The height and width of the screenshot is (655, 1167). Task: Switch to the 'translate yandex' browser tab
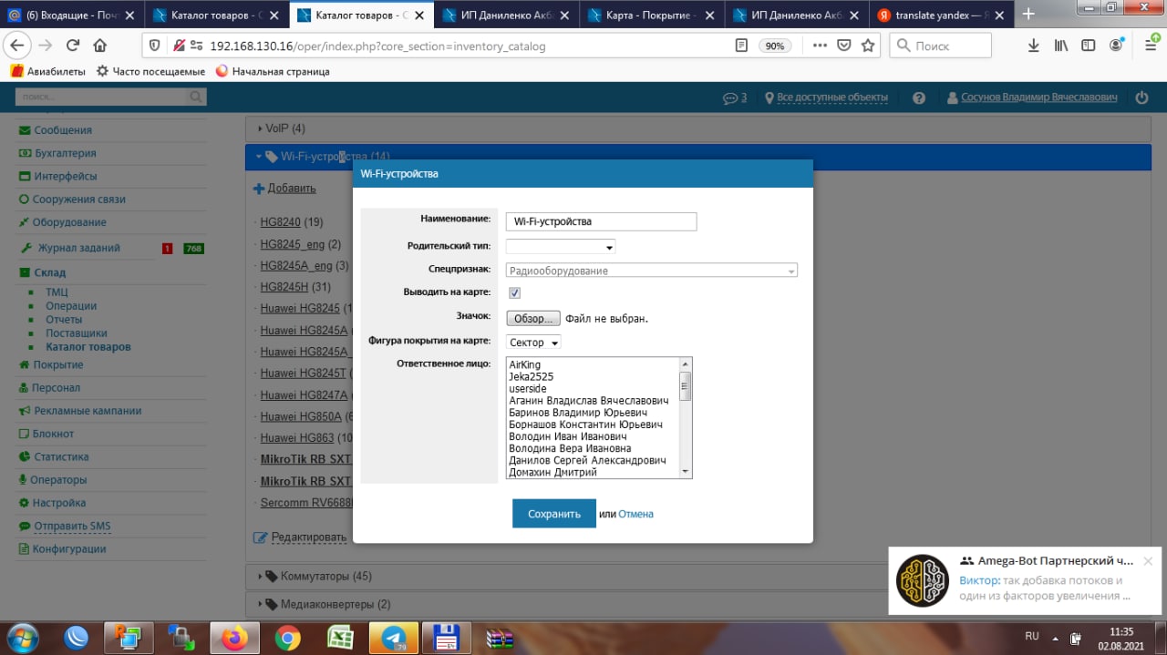pyautogui.click(x=941, y=15)
